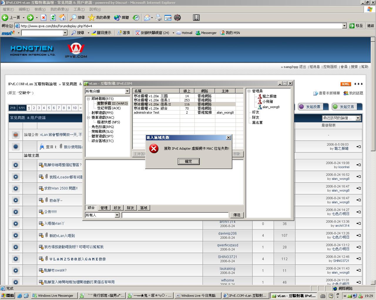Click the msn butterfly logo in MSN toolbar
Screen dimensions: 376x300
(x=8, y=33)
